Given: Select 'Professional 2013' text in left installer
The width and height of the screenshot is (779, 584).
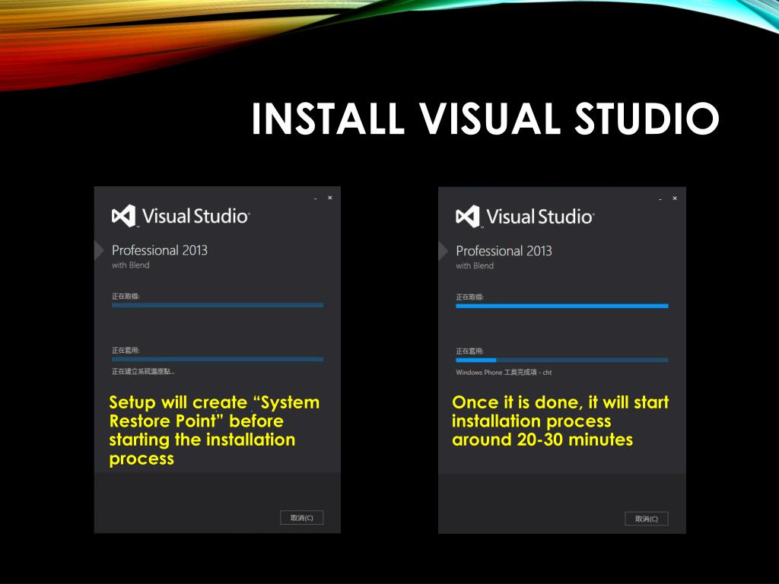Looking at the screenshot, I should pyautogui.click(x=160, y=250).
